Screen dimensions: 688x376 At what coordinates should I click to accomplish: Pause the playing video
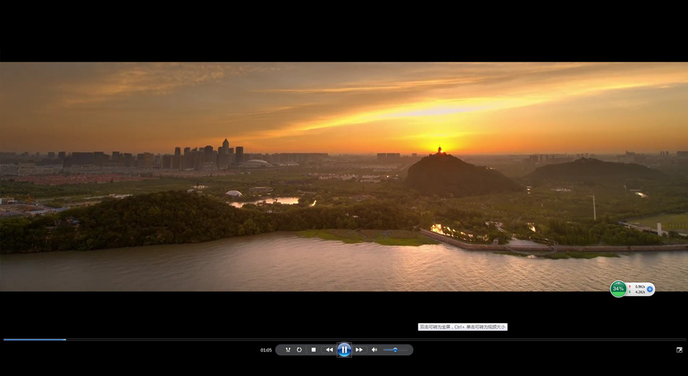(344, 350)
